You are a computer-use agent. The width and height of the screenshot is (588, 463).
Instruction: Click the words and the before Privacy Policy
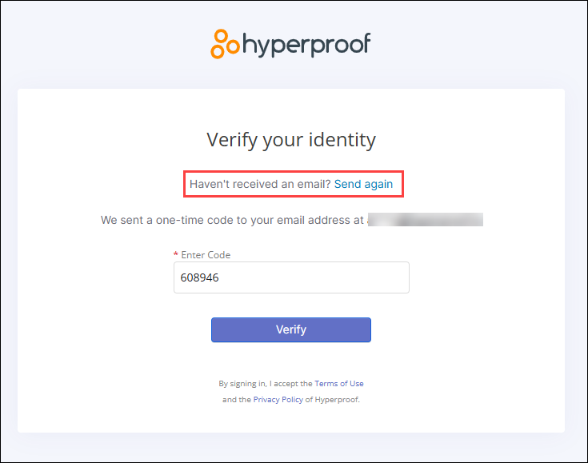click(237, 400)
